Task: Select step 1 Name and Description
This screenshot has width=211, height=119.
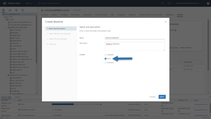Action: point(61,28)
